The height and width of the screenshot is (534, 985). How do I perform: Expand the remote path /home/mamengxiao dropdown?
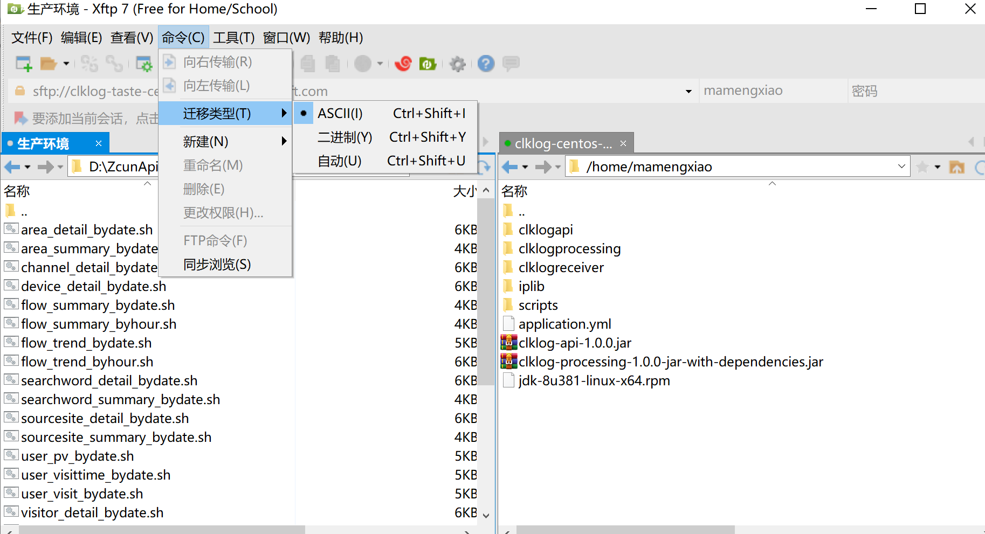901,167
